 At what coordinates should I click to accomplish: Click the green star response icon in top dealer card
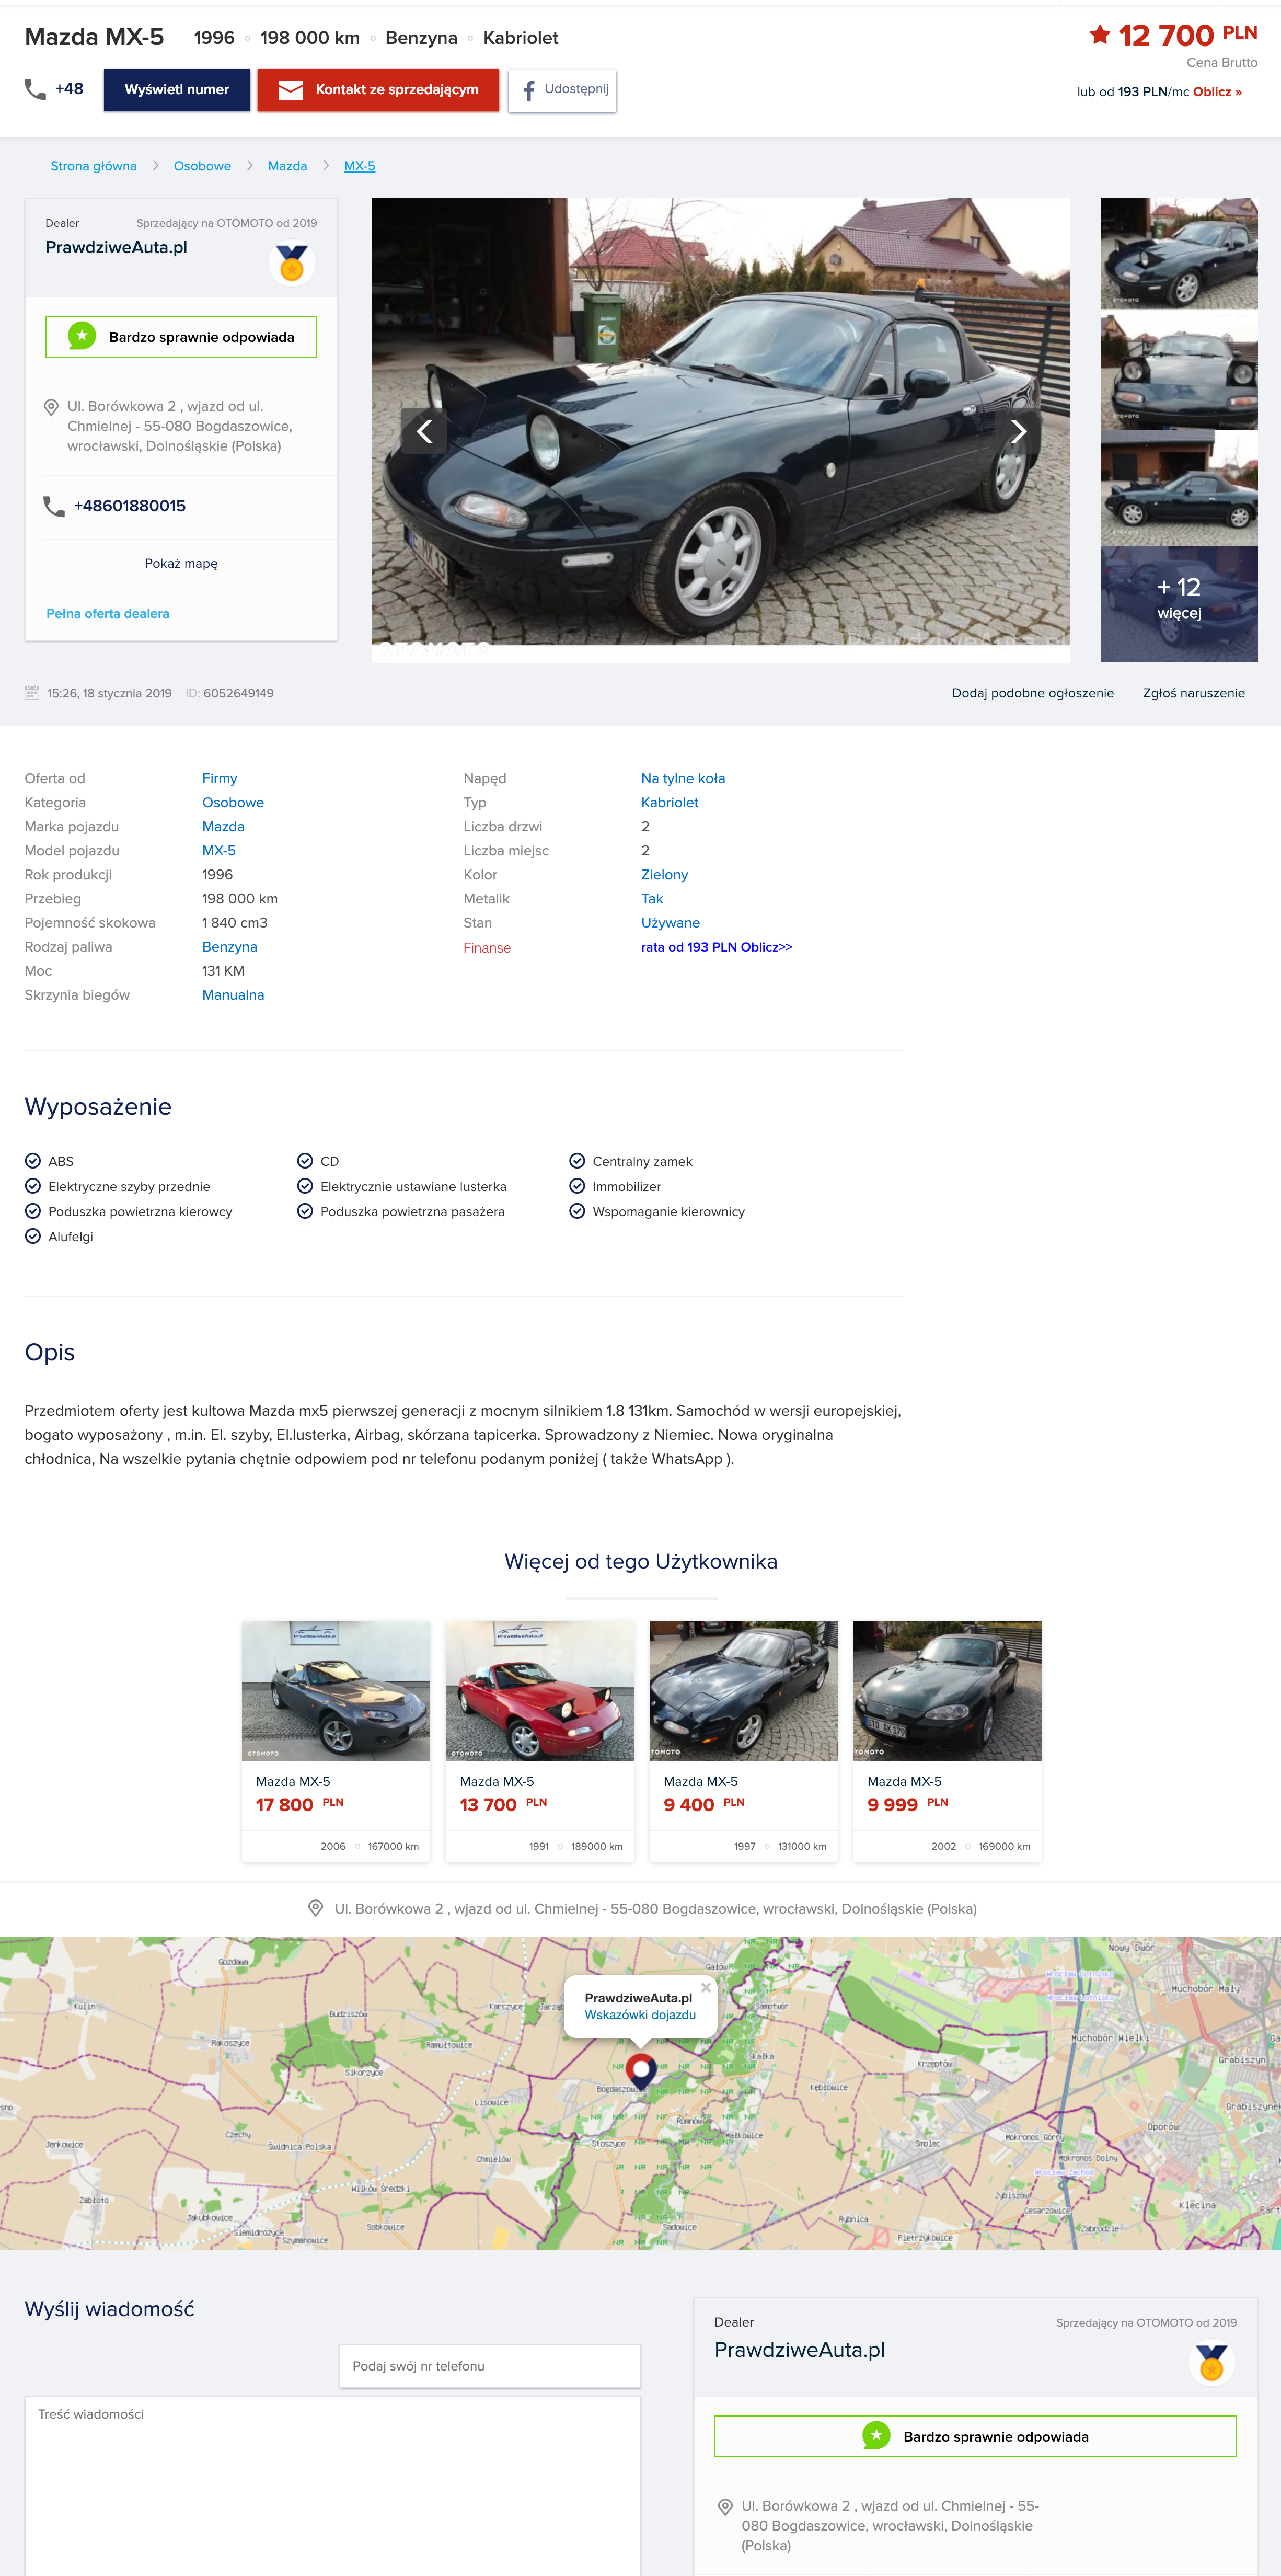point(82,337)
